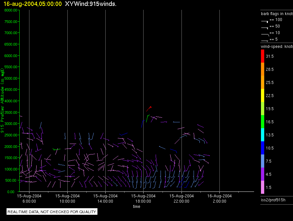Click the 'REAL-TIME DATA, NOT CHECKED FOR QUALITY' notice
Viewport: 293px width, 221px height.
52,212
